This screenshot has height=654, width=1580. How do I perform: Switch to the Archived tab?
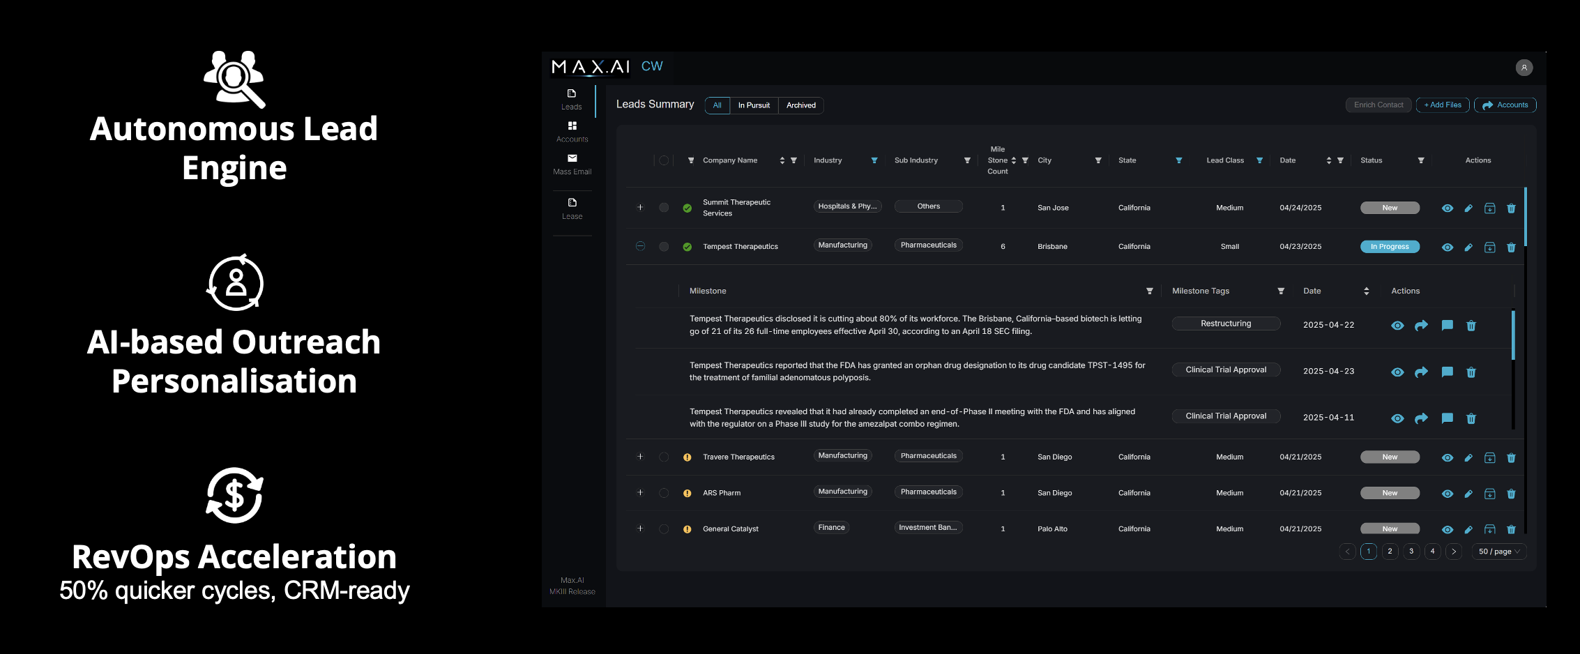pos(800,105)
